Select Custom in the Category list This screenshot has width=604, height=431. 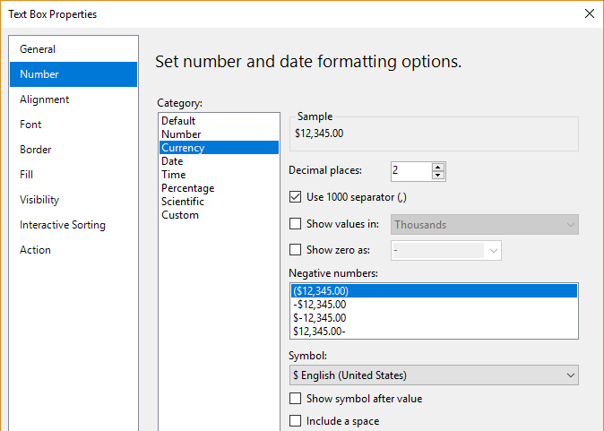pyautogui.click(x=179, y=215)
